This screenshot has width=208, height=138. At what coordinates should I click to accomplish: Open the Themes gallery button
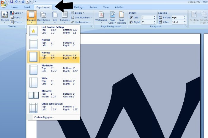(5, 17)
